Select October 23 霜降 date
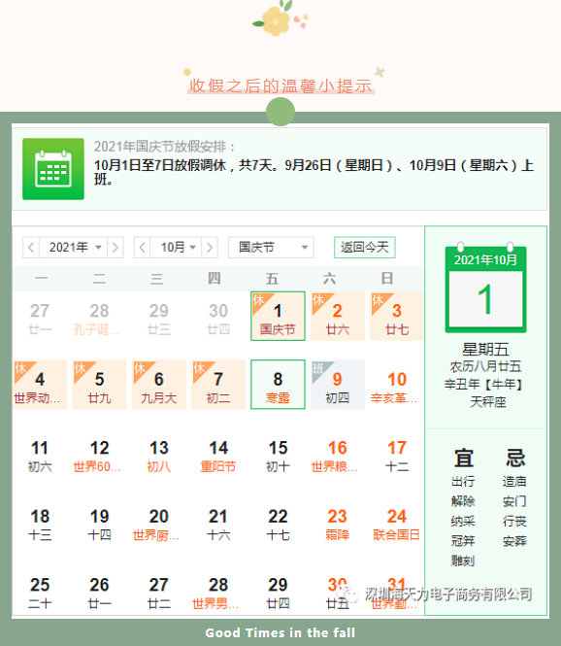The height and width of the screenshot is (646, 561). click(x=338, y=524)
